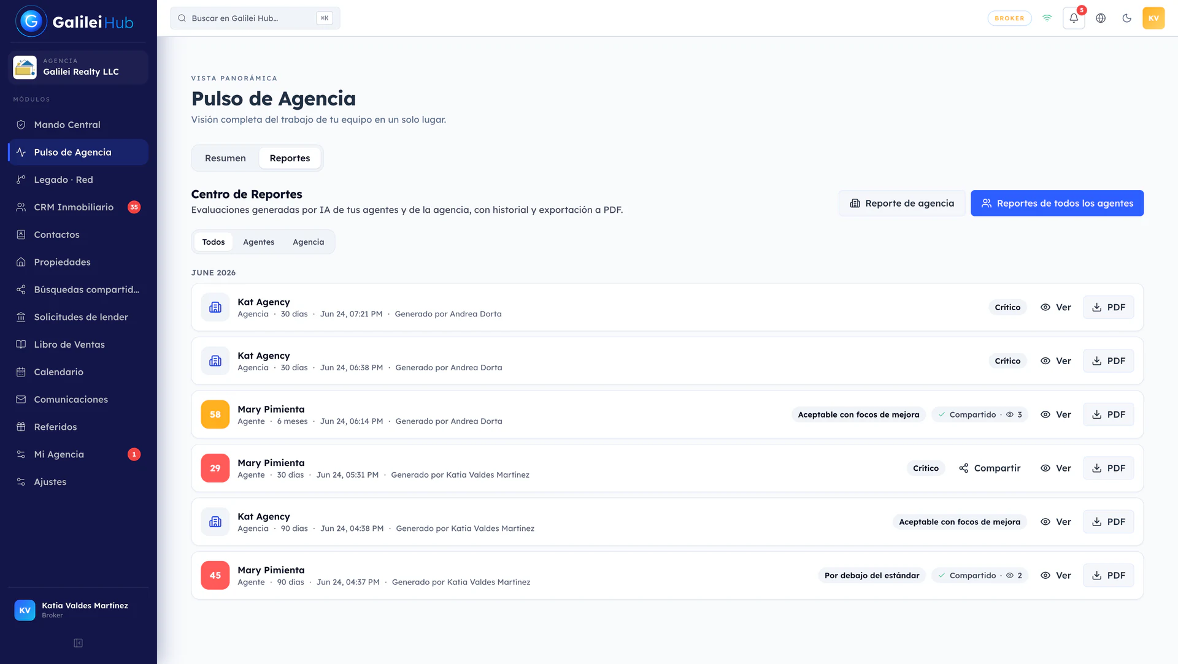
Task: Download PDF of Mary Pimienta 90 días report
Action: coord(1109,576)
